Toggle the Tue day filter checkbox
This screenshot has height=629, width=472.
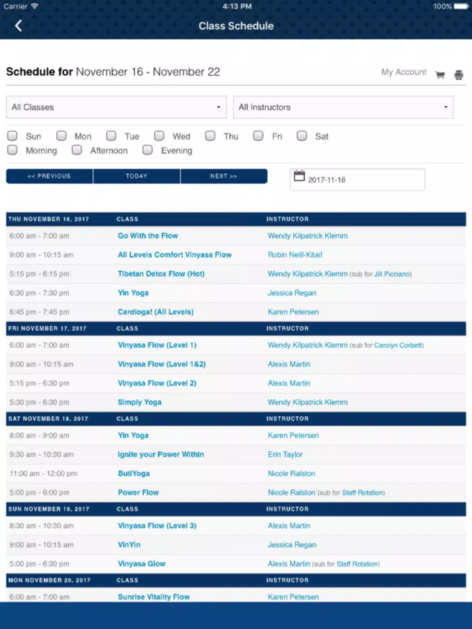(x=111, y=136)
